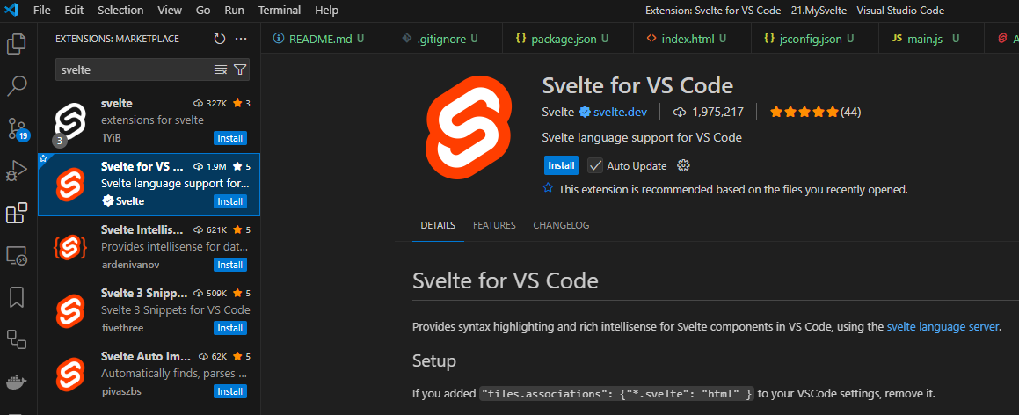Open Source Control with 19 changes
The image size is (1019, 415).
[x=17, y=128]
